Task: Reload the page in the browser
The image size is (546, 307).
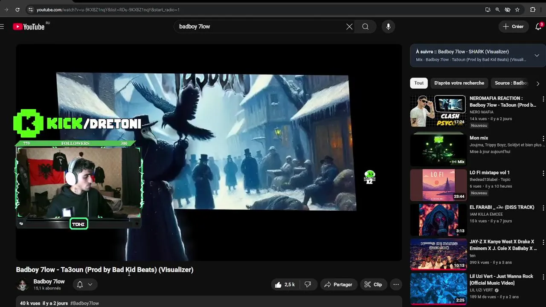Action: click(x=17, y=9)
